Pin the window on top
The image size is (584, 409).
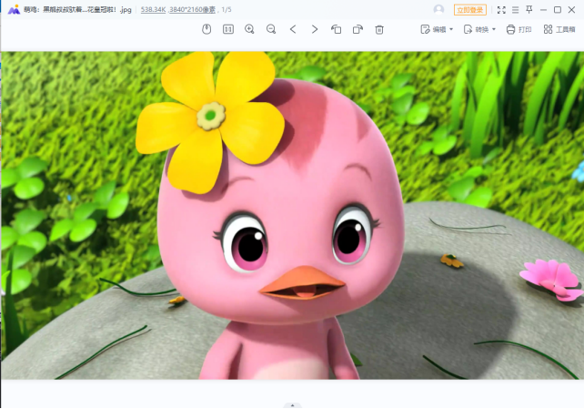click(x=529, y=9)
